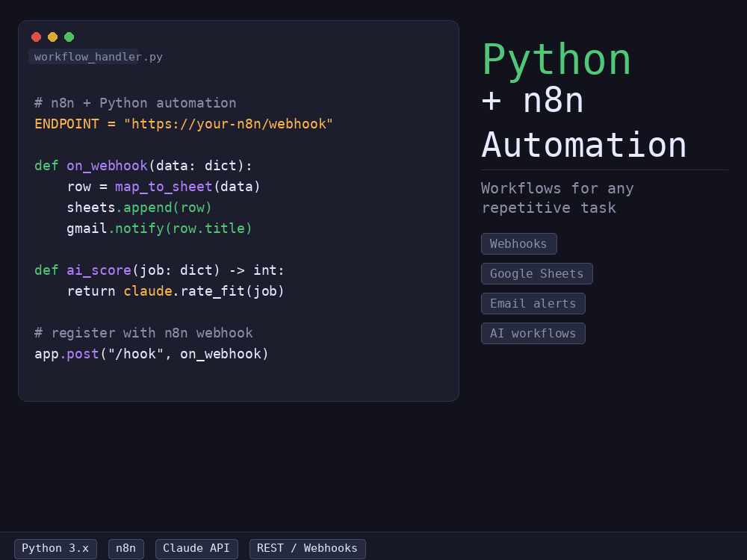
Task: Click the 'row = map_to_sheet(data)' line
Action: click(x=164, y=187)
